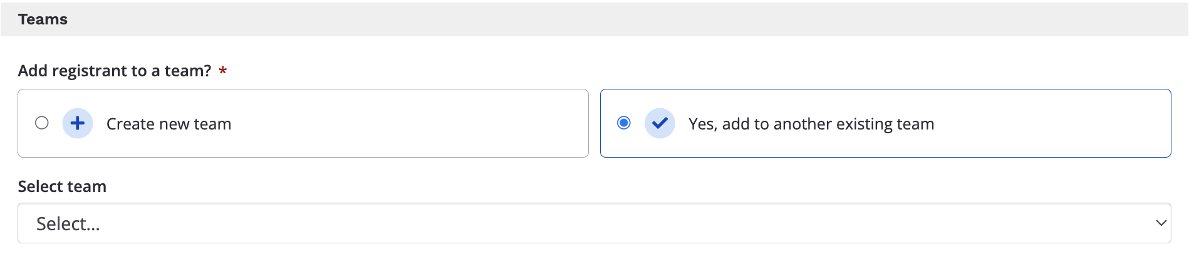1194x269 pixels.
Task: Click the 'Yes, add to another existing team' text
Action: (811, 124)
